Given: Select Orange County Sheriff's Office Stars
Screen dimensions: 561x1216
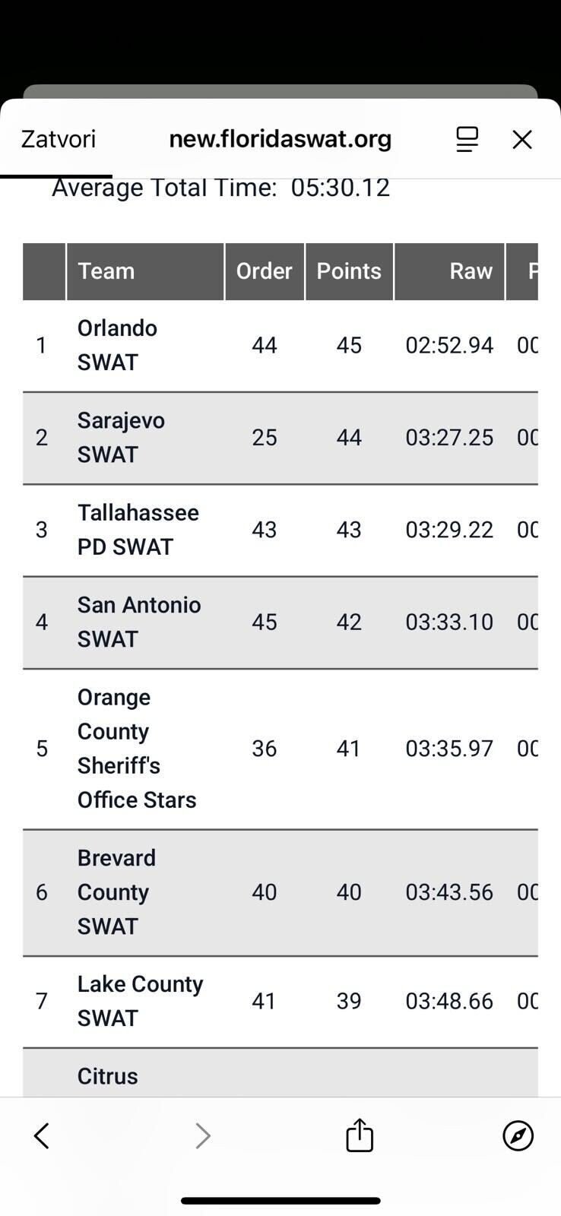Looking at the screenshot, I should (137, 749).
